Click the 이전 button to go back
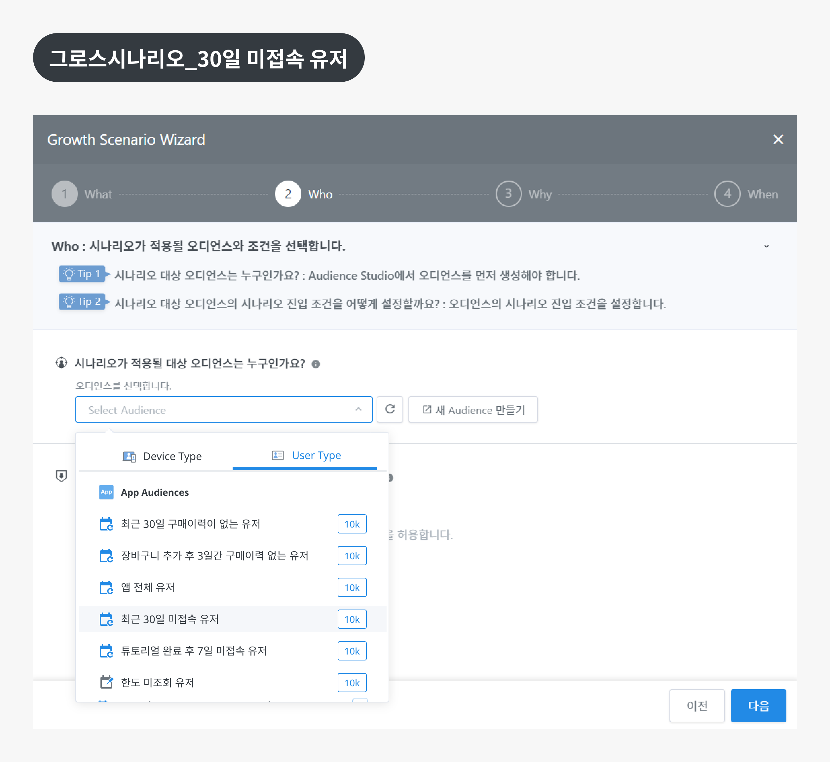This screenshot has height=762, width=830. click(697, 705)
